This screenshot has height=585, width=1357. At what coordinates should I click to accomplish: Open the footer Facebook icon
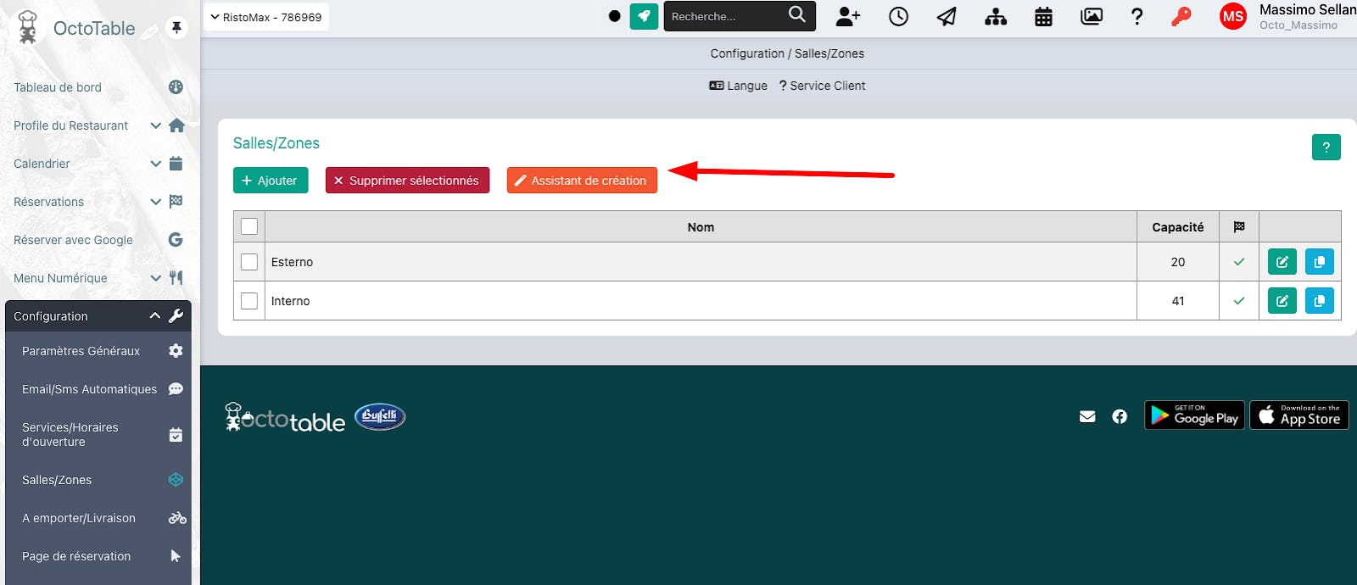coord(1120,416)
